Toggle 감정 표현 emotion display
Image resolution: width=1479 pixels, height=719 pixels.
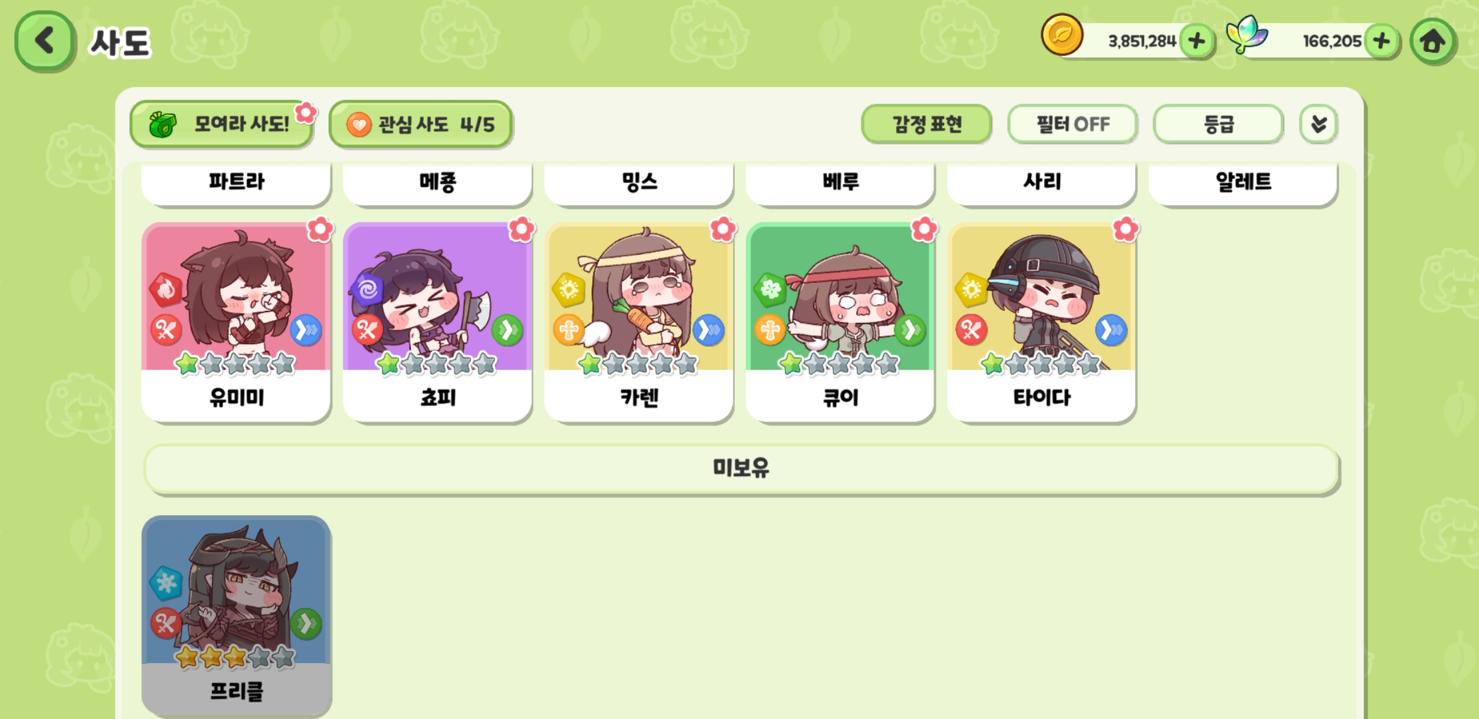[x=927, y=124]
